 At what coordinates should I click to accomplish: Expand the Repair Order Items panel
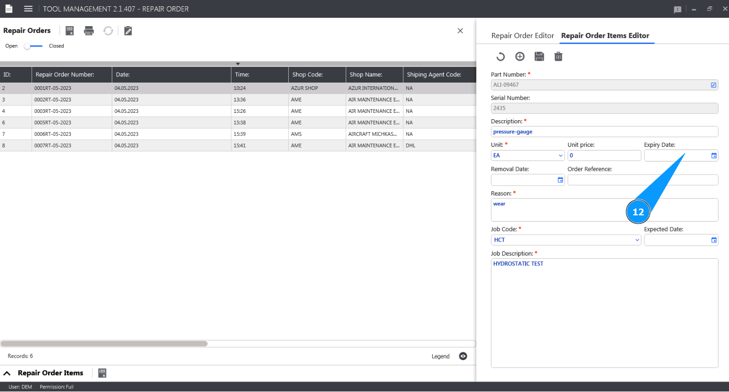(x=7, y=373)
